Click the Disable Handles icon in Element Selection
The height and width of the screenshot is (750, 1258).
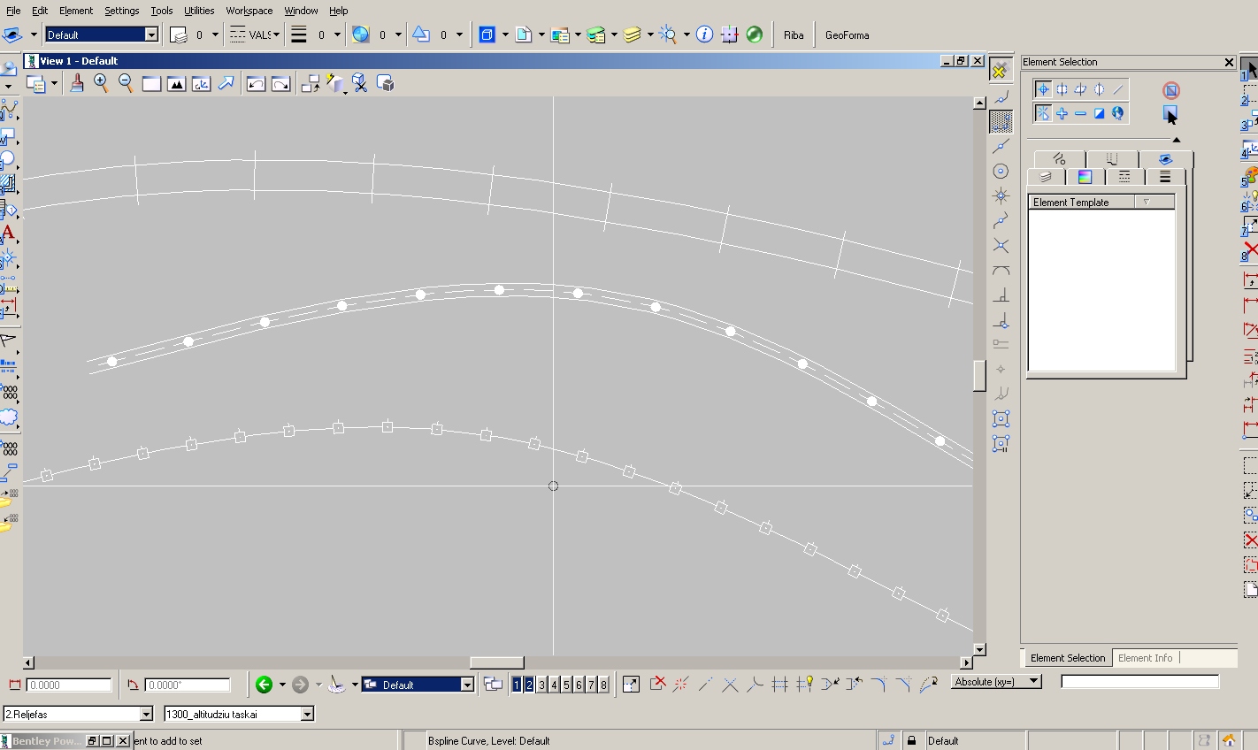[x=1170, y=90]
